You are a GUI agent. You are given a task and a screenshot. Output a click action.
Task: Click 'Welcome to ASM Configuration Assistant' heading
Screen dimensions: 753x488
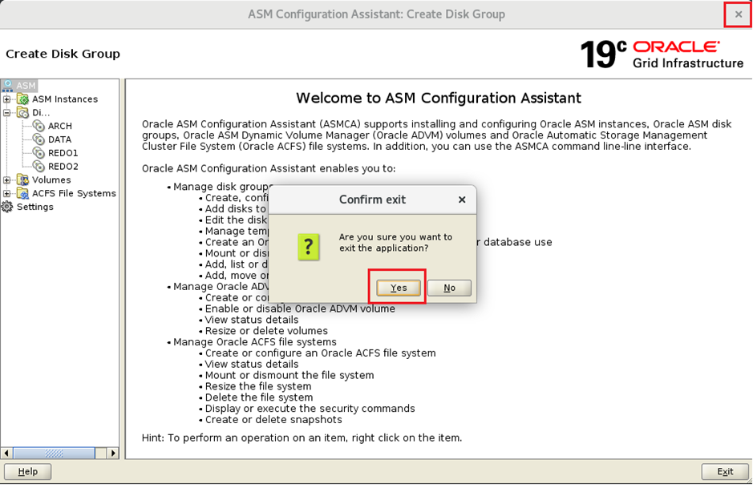(439, 98)
